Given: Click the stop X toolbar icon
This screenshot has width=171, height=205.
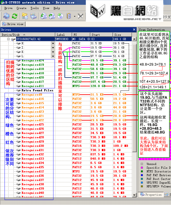Looking at the screenshot, I should point(80,16).
